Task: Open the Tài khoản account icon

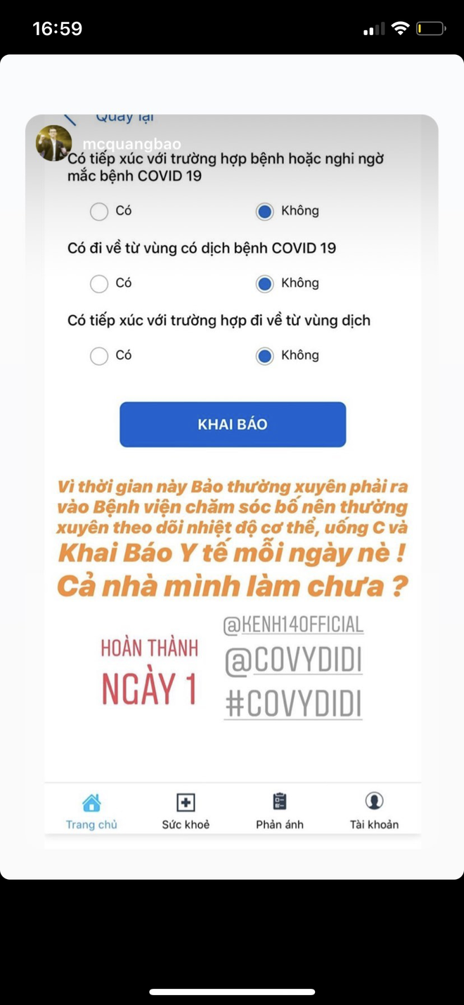Action: 374,801
